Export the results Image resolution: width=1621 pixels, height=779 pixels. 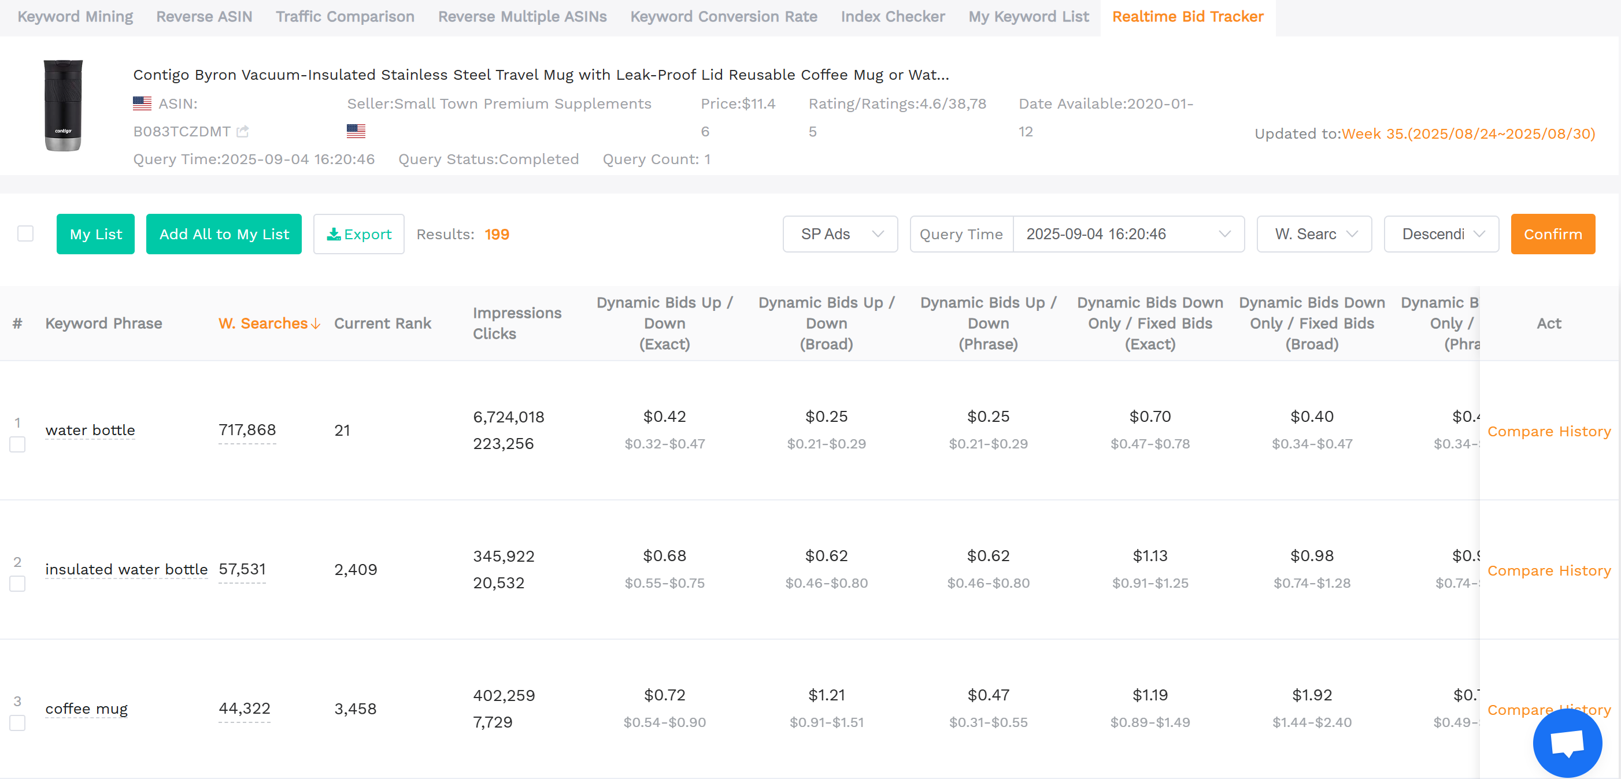point(358,234)
